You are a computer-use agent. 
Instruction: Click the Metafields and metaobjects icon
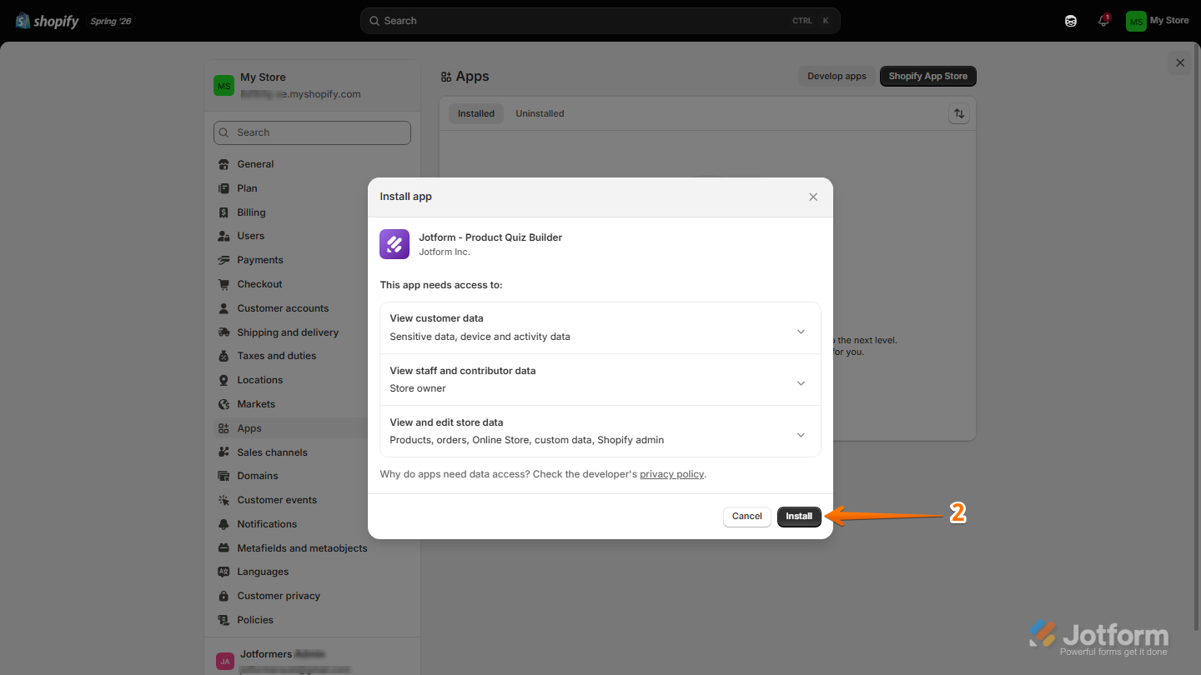pos(224,548)
